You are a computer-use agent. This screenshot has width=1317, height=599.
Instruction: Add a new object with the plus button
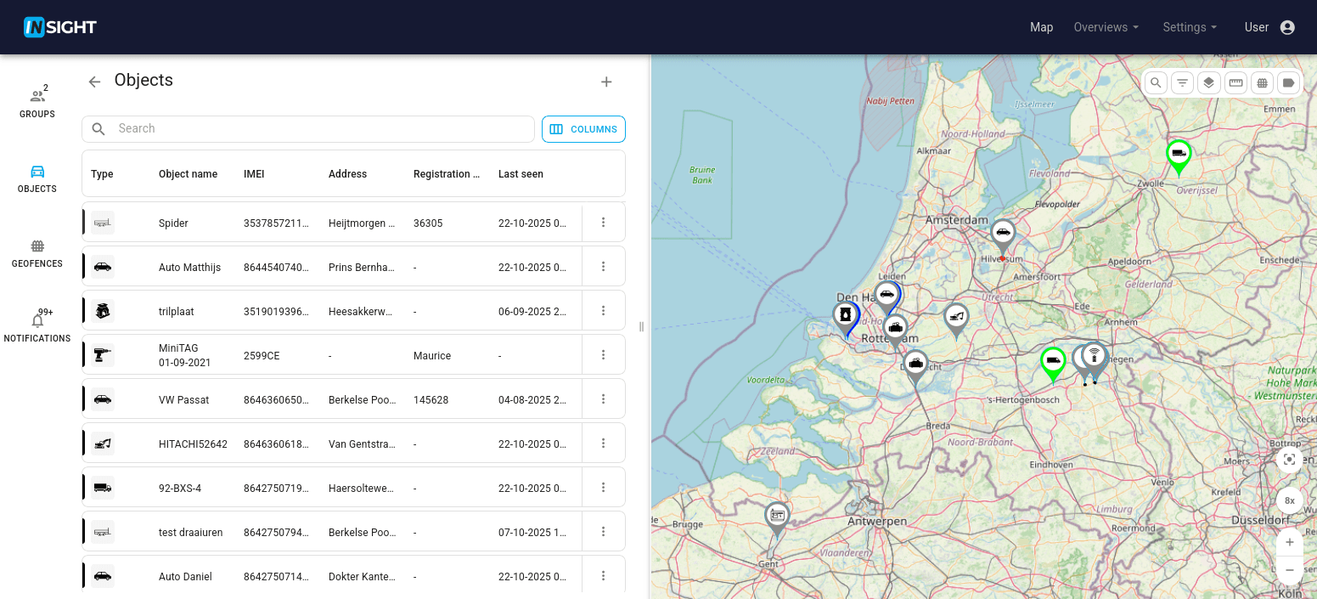606,82
